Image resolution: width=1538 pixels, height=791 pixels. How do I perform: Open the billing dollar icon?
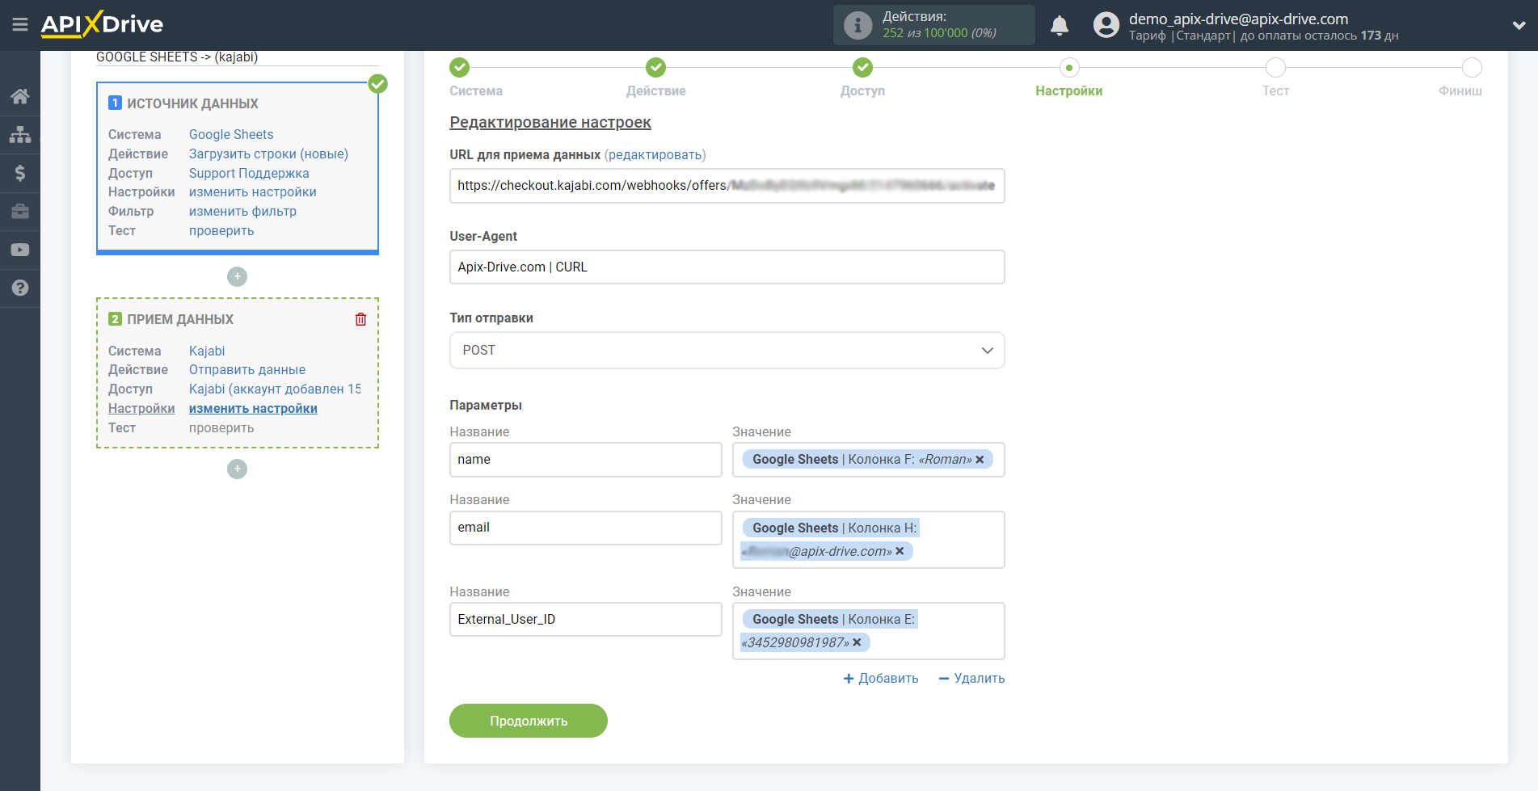[x=20, y=173]
